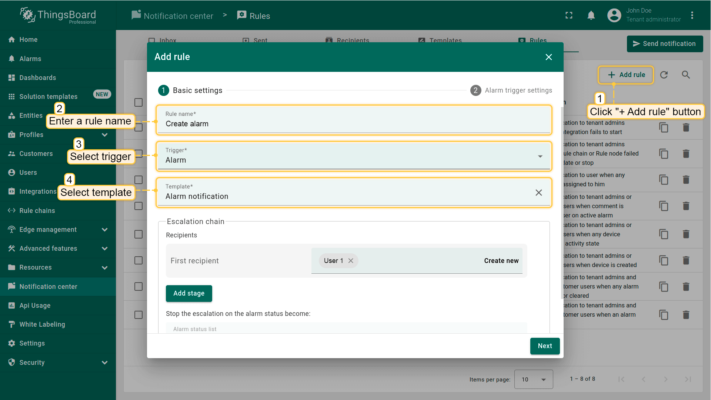Toggle the select-all rules checkbox
711x400 pixels.
tap(138, 102)
